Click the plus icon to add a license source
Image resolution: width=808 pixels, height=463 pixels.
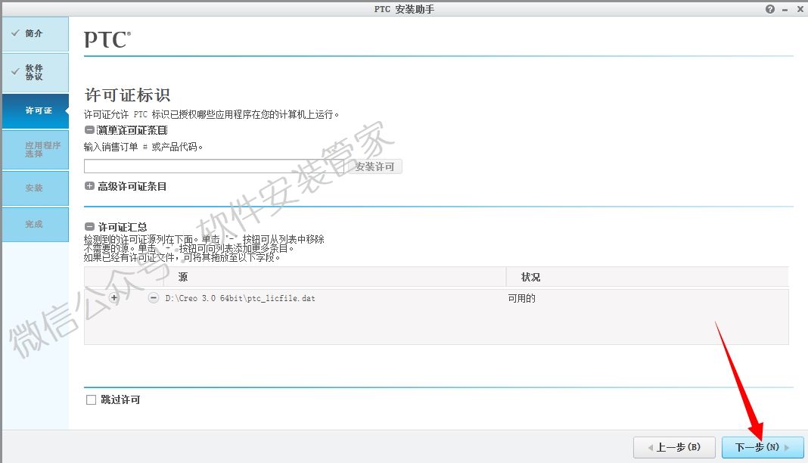113,298
